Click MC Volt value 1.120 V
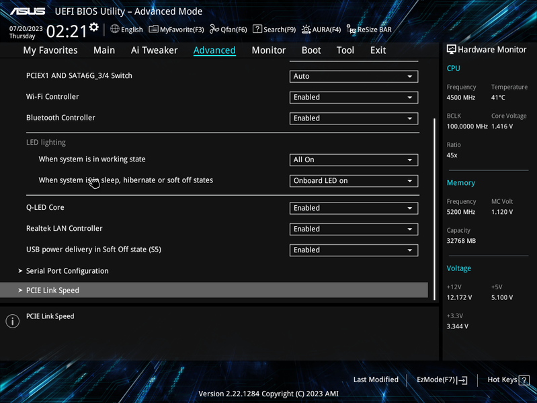This screenshot has width=537, height=403. pyautogui.click(x=502, y=212)
